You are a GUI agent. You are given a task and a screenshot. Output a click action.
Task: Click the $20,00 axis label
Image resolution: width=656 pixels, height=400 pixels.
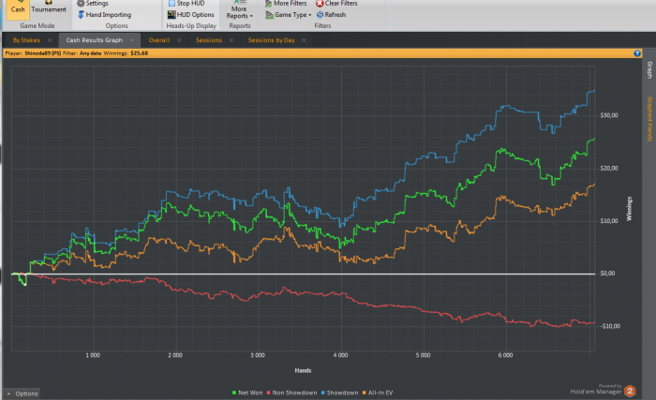pyautogui.click(x=609, y=169)
